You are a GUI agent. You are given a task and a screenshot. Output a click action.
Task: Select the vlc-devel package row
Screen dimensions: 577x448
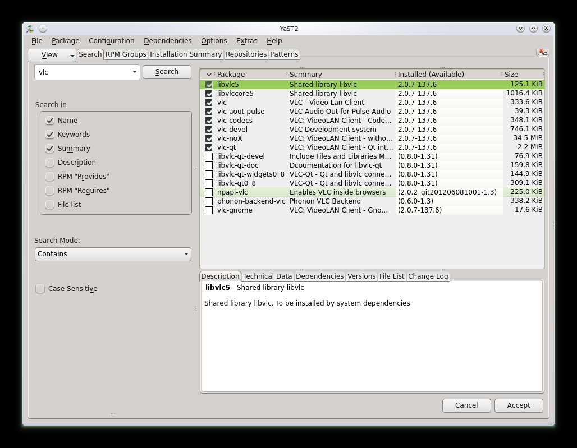(372, 130)
